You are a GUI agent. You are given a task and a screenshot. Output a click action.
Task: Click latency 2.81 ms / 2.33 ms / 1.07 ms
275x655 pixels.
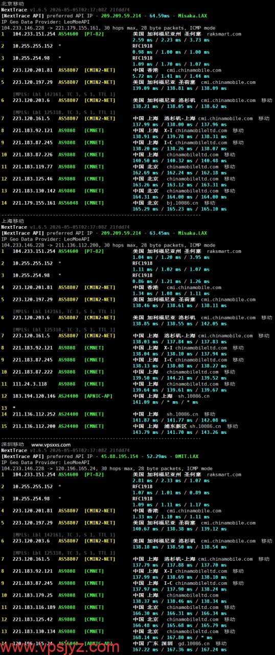(x=170, y=481)
